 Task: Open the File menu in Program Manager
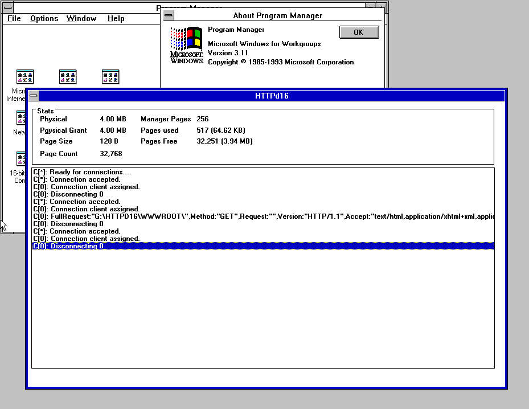tap(14, 18)
